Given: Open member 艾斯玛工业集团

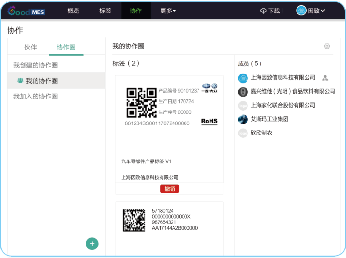Looking at the screenshot, I should tap(270, 119).
